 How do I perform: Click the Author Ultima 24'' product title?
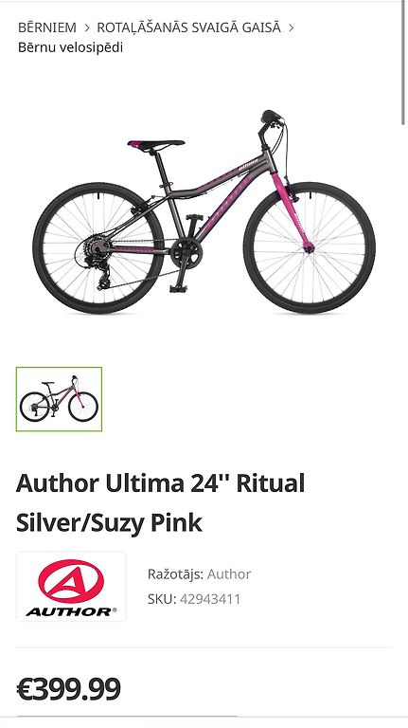click(x=160, y=502)
